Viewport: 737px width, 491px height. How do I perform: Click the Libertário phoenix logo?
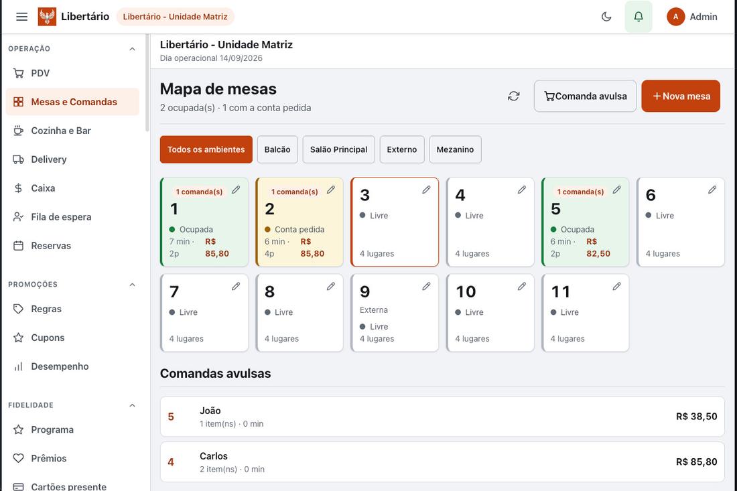(x=47, y=17)
